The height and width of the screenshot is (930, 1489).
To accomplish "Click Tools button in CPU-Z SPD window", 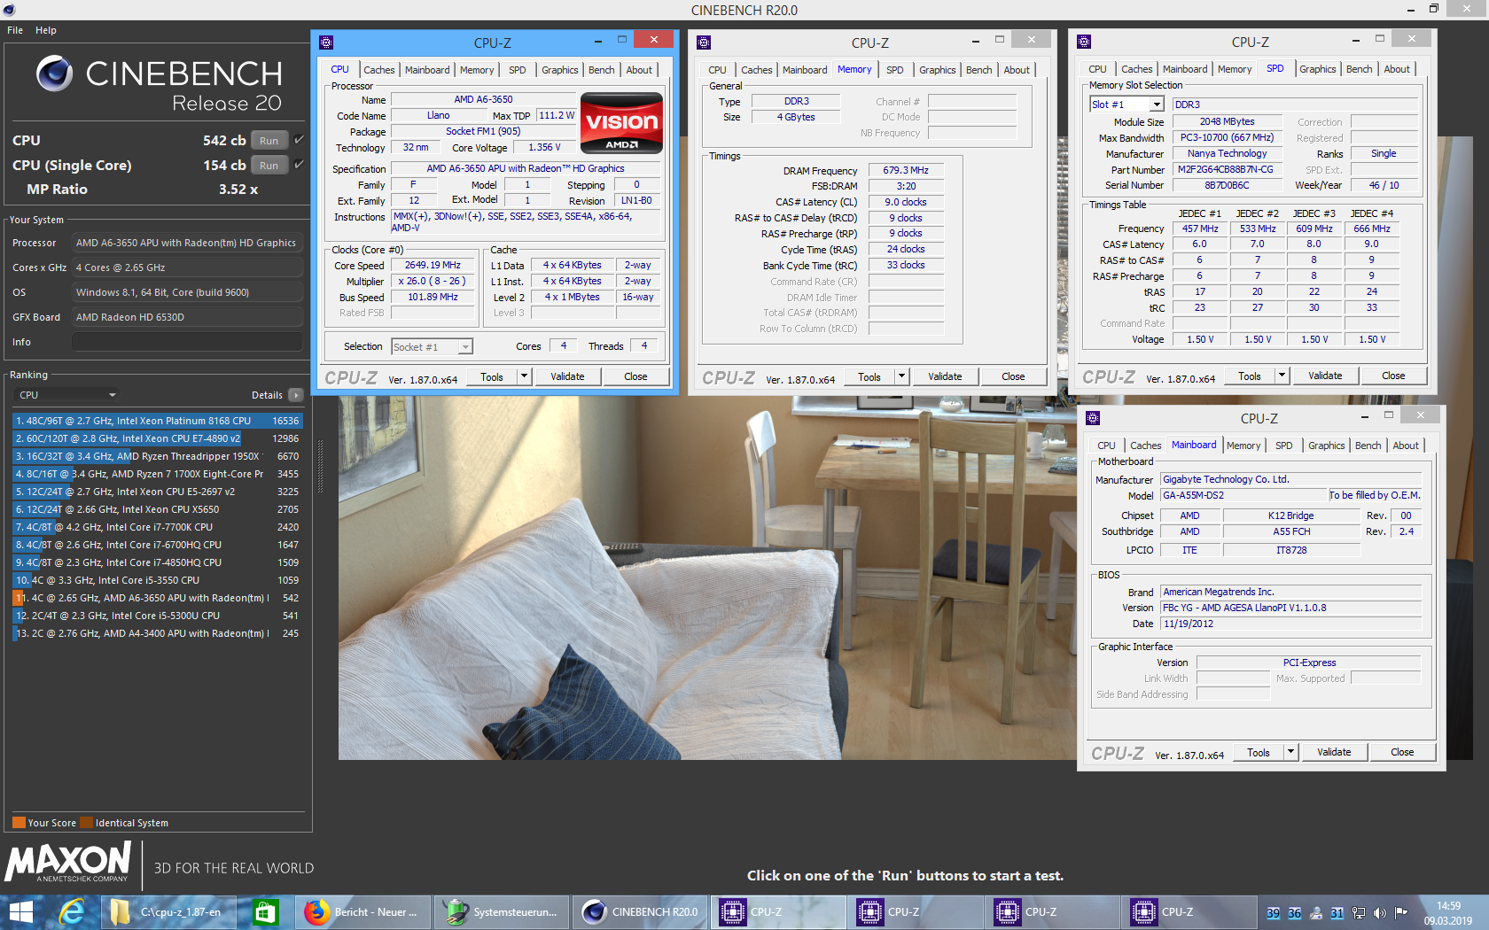I will (1249, 376).
